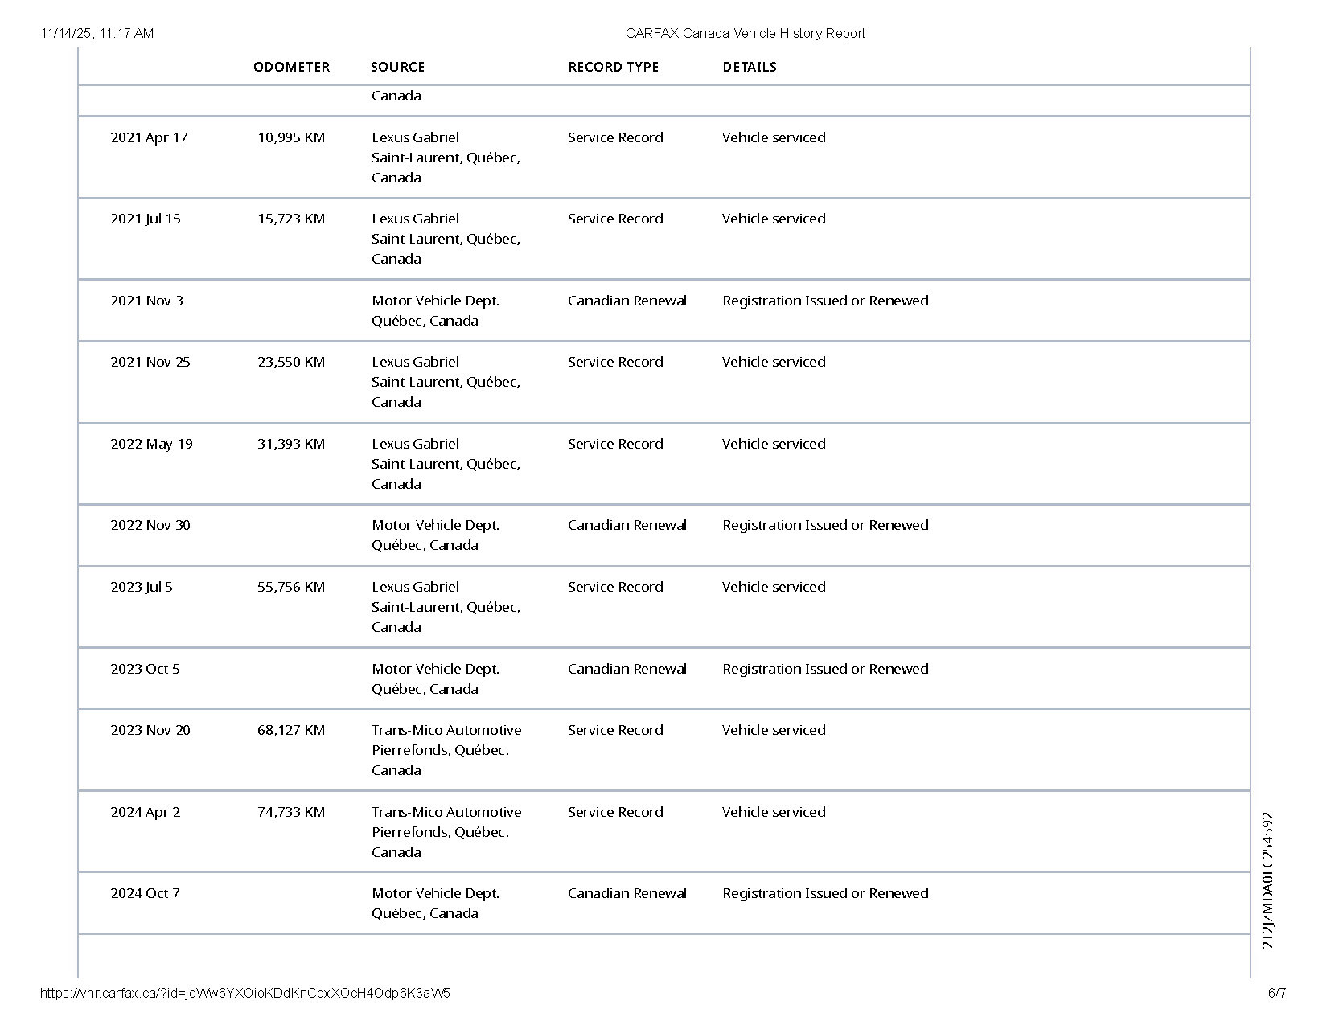Select the 2021 Apr 17 date entry

point(149,137)
